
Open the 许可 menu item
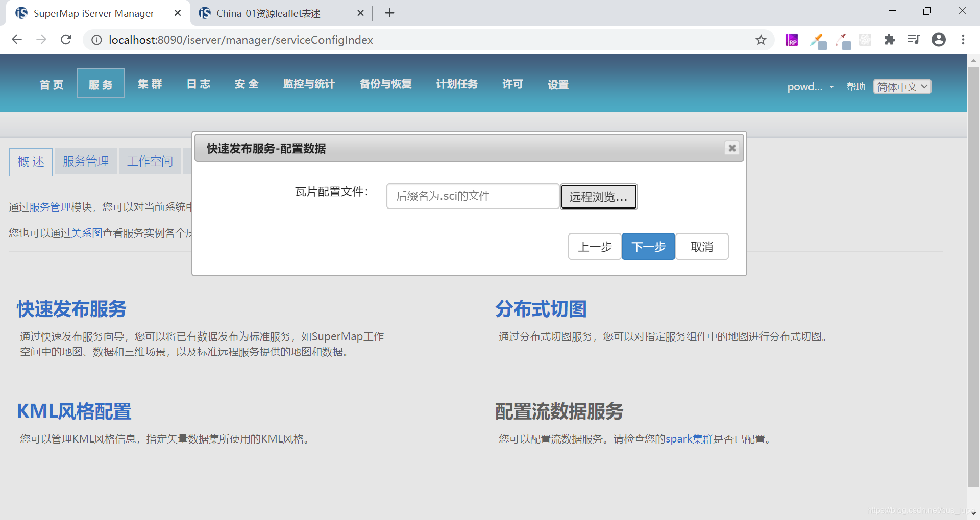[513, 84]
